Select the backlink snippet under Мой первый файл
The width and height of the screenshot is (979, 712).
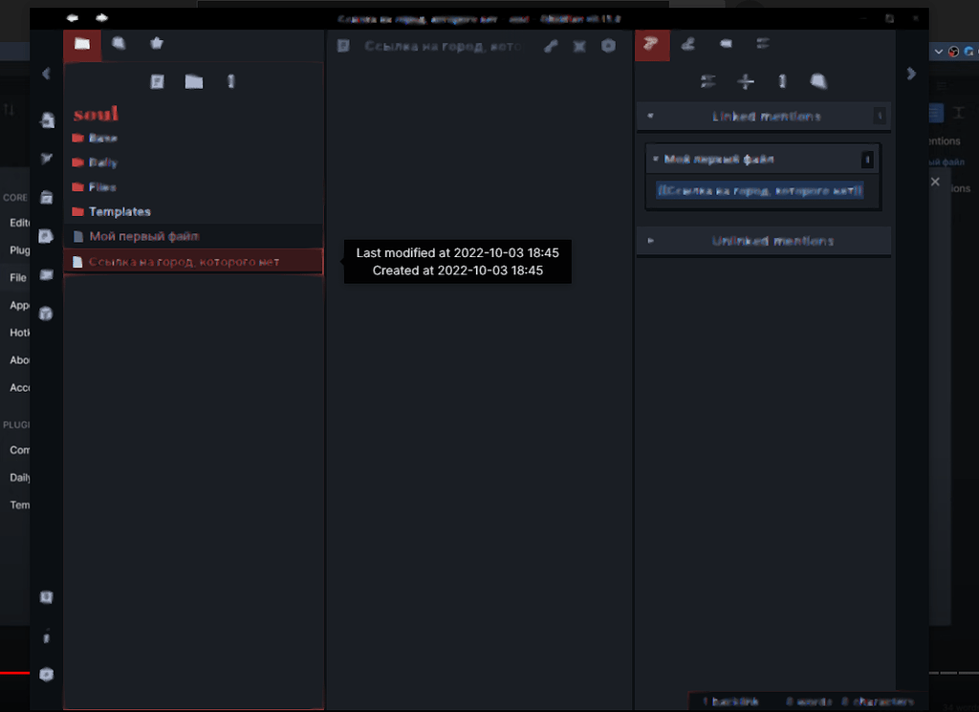tap(760, 191)
